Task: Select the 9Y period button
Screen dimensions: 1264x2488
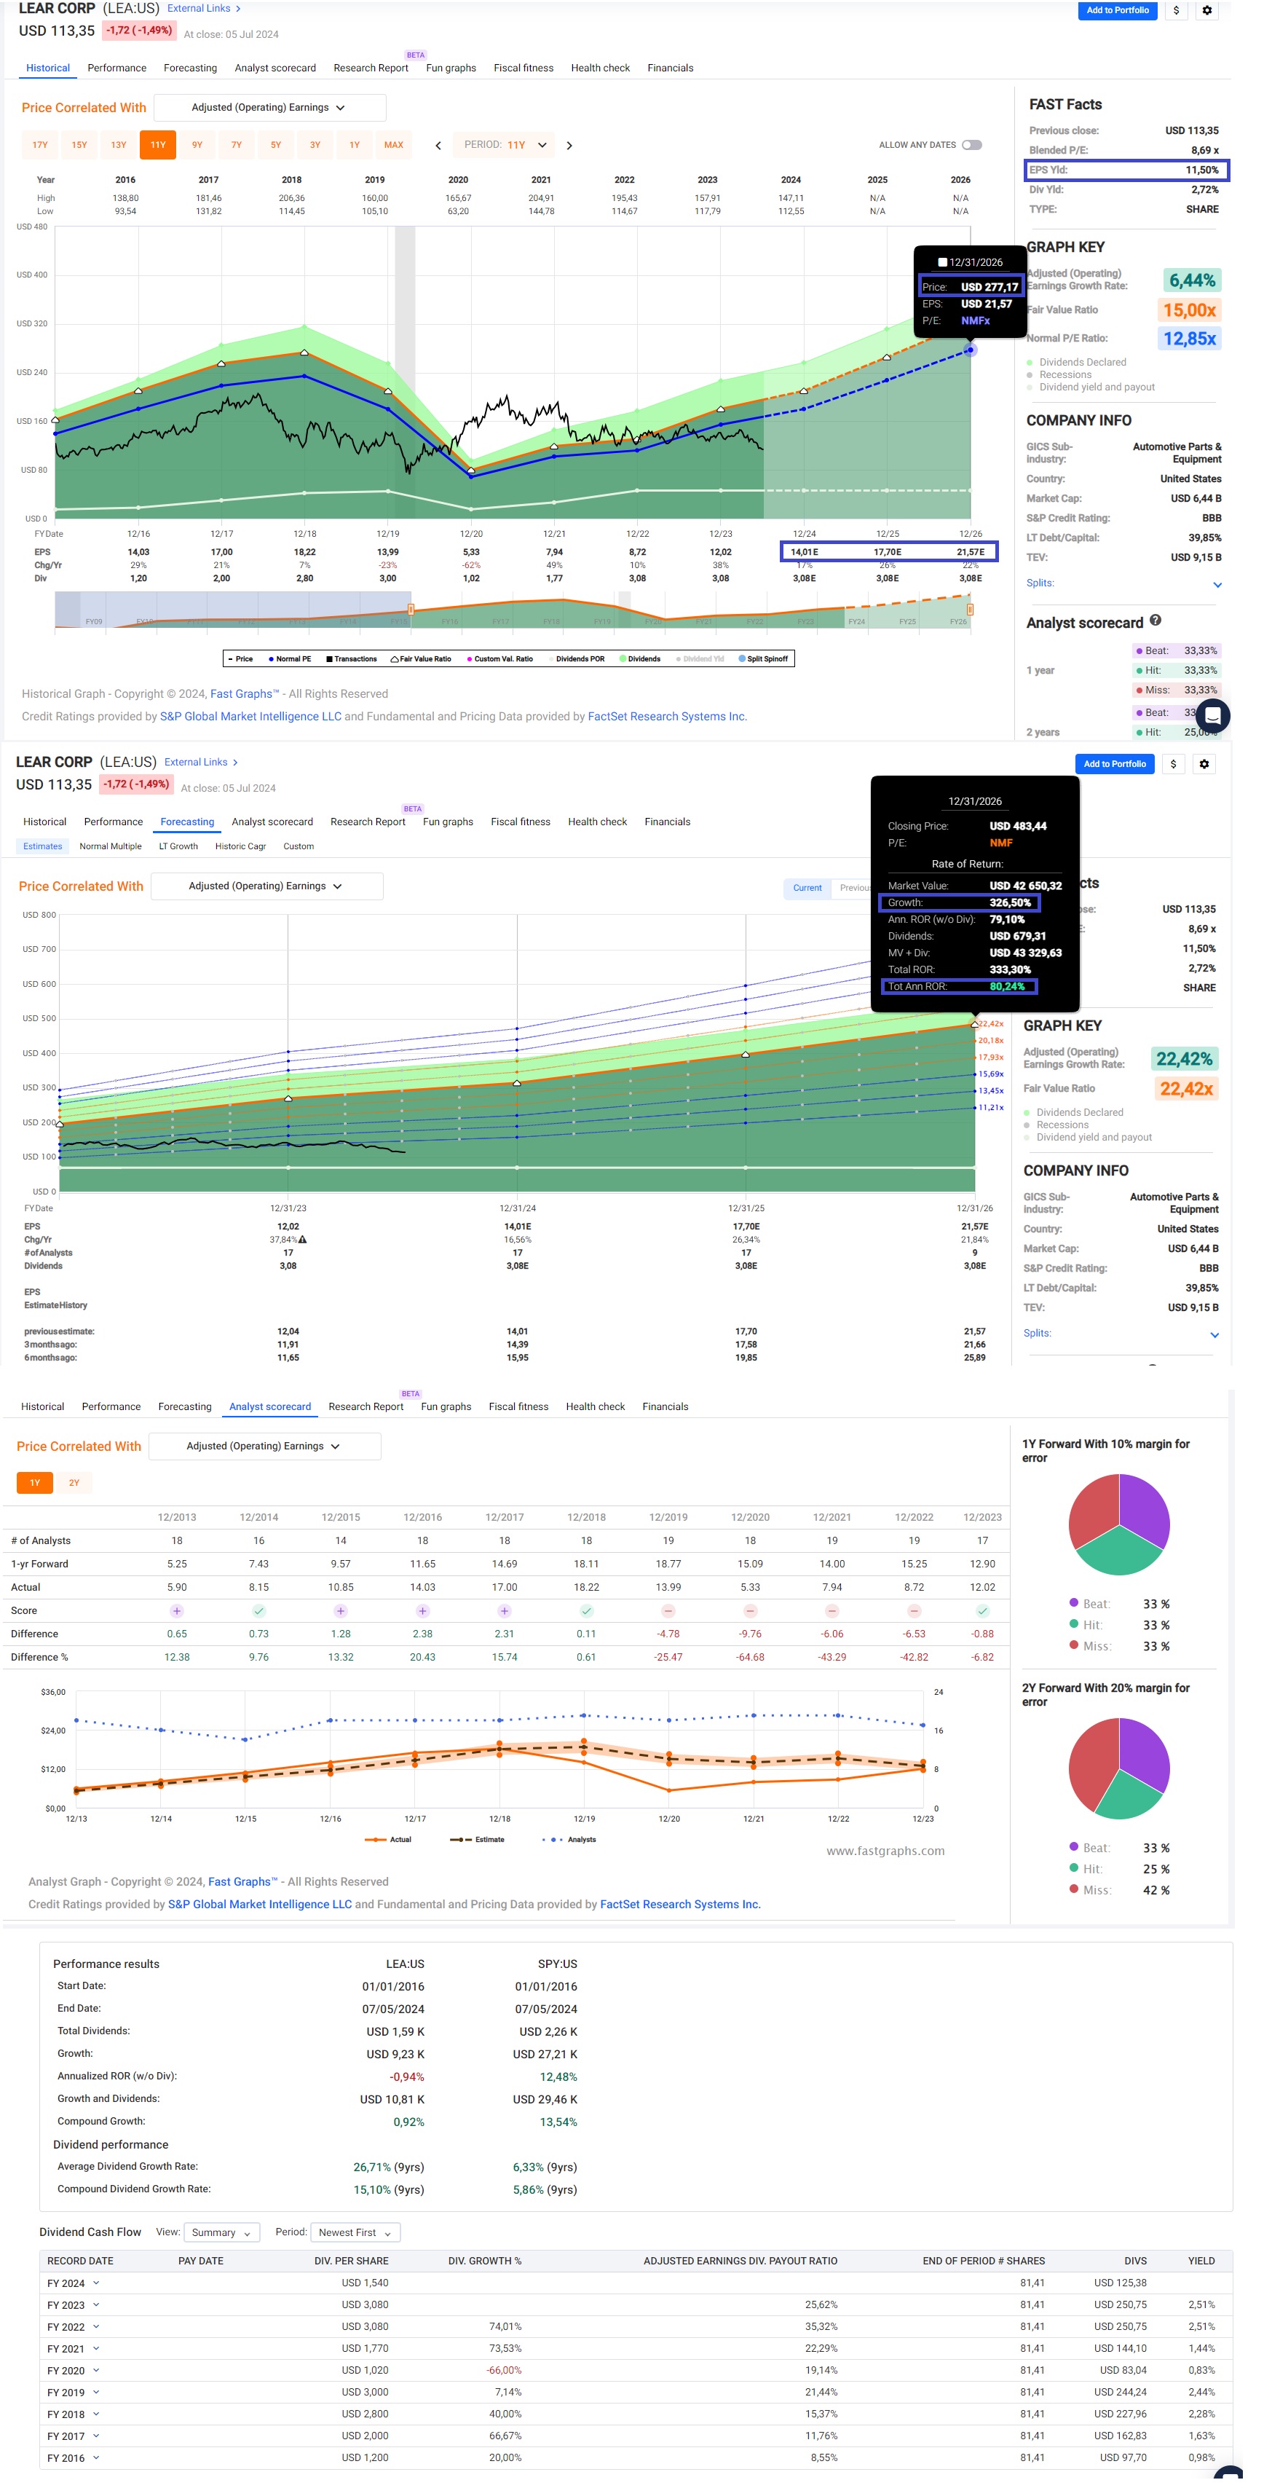Action: [197, 145]
